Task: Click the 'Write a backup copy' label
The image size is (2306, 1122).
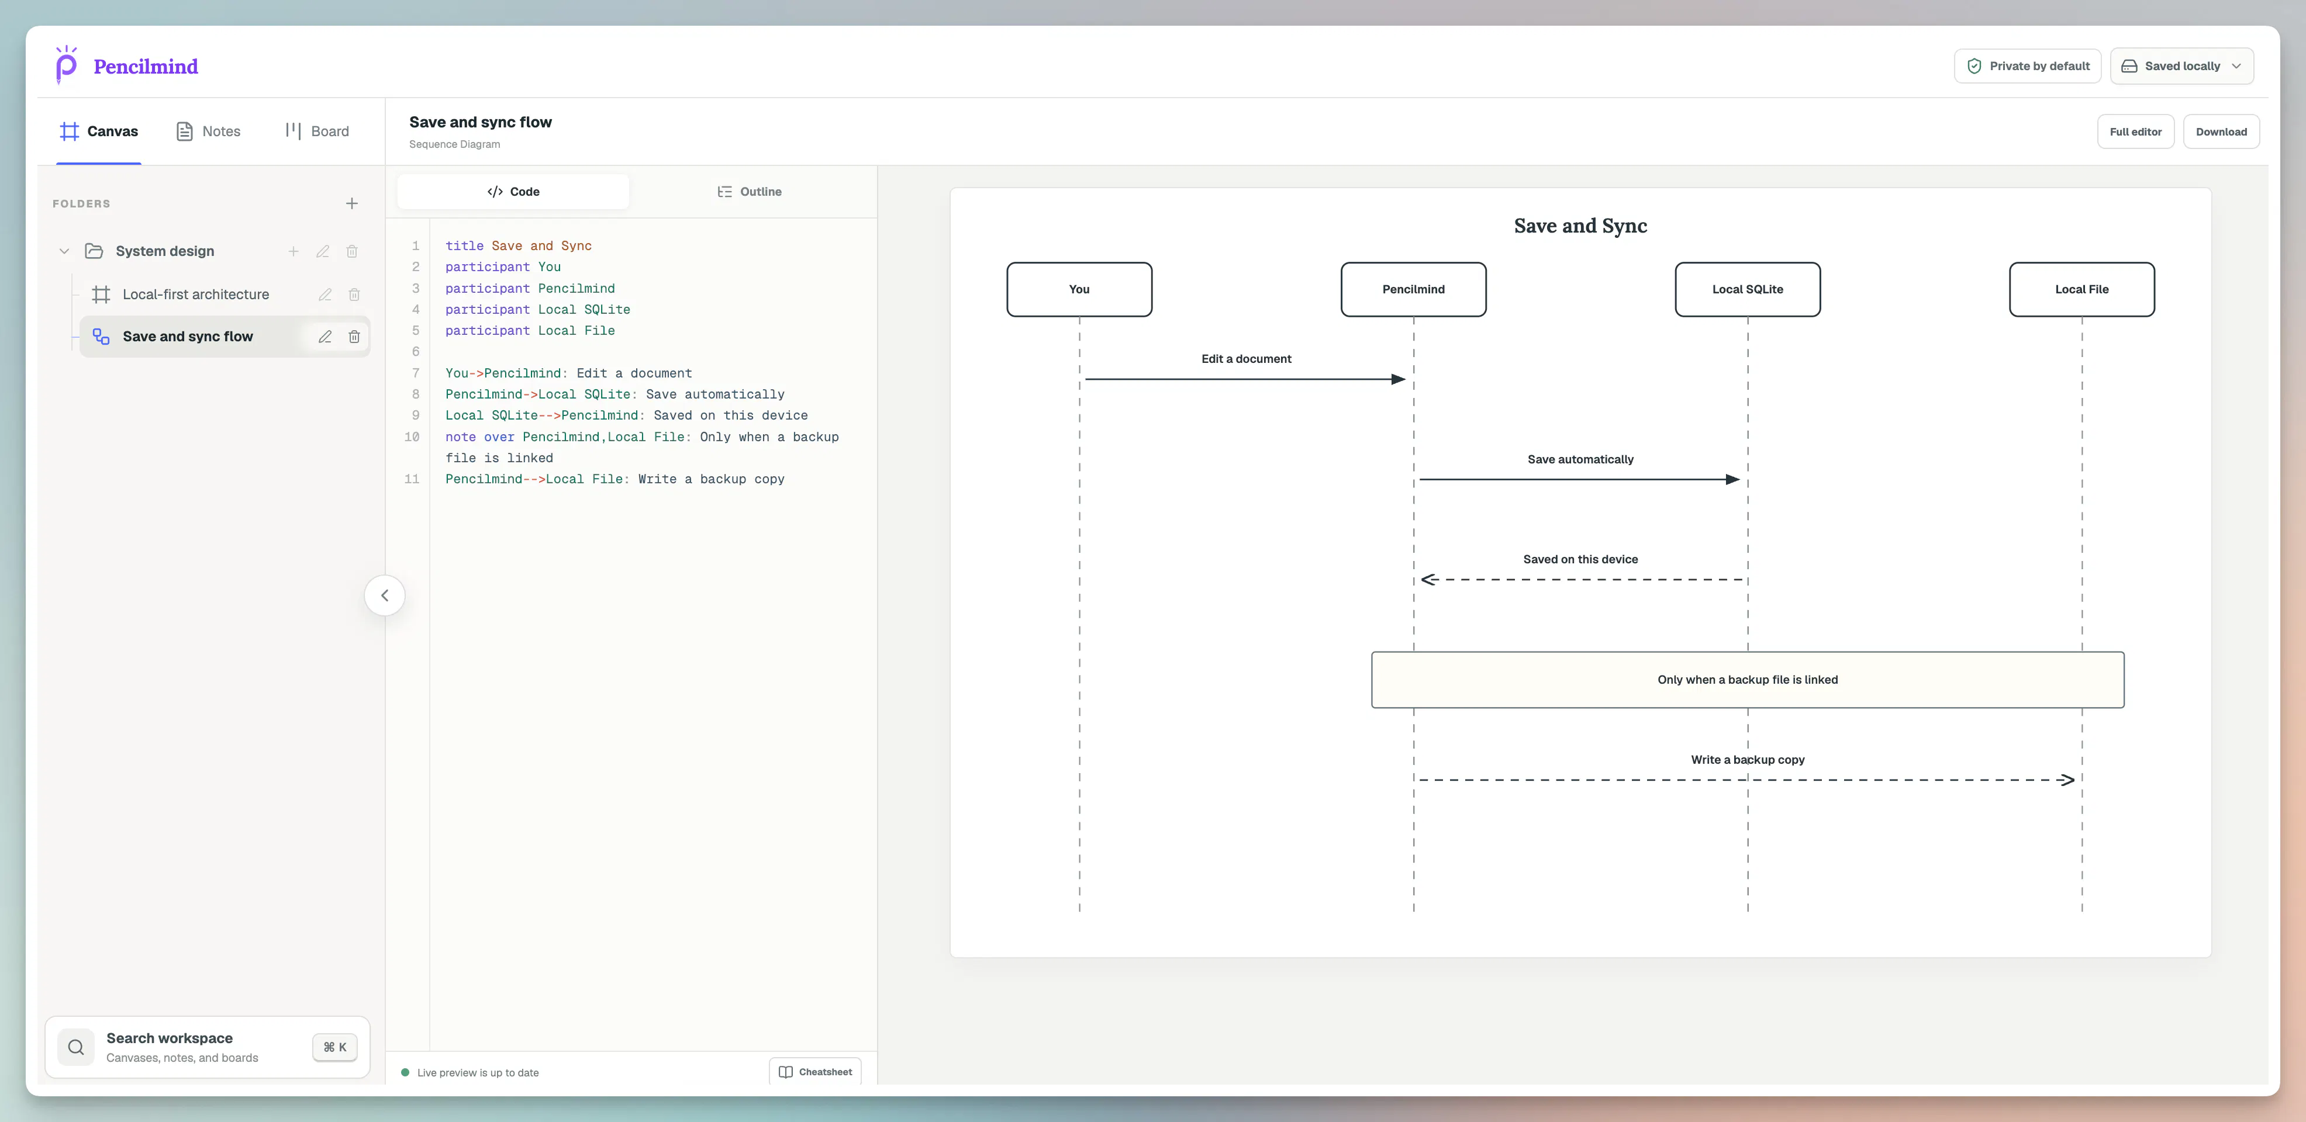Action: click(x=1748, y=760)
